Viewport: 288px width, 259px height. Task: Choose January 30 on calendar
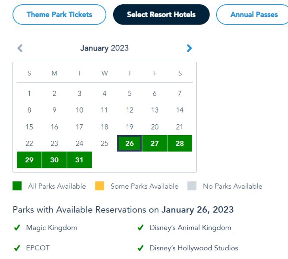pyautogui.click(x=54, y=160)
